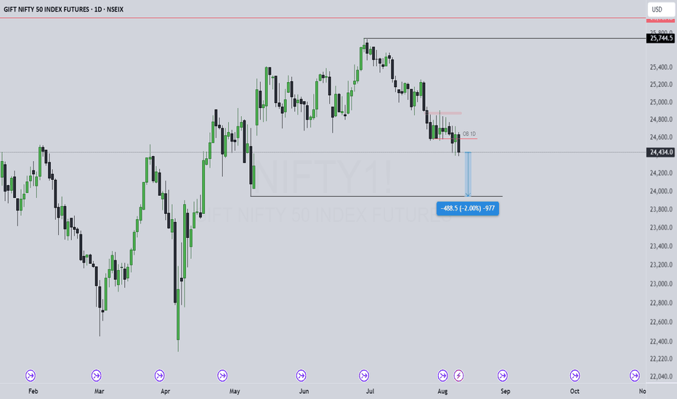Image resolution: width=677 pixels, height=399 pixels.
Task: Select the pink resistance zone rectangle
Action: (x=445, y=113)
